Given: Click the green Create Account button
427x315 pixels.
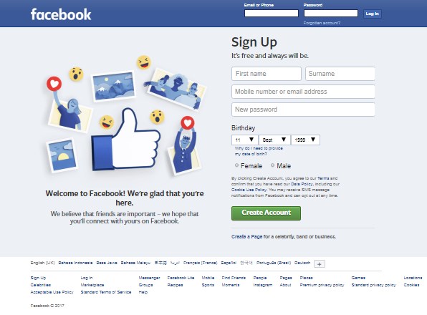Looking at the screenshot, I should 266,213.
